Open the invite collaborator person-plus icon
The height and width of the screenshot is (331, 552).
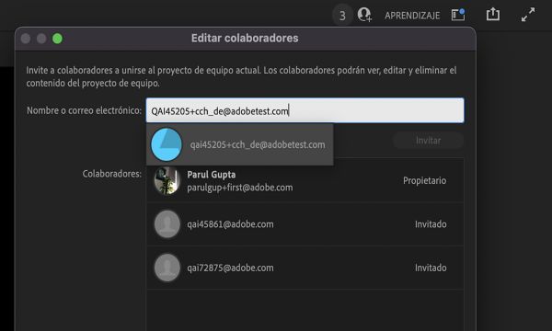364,15
